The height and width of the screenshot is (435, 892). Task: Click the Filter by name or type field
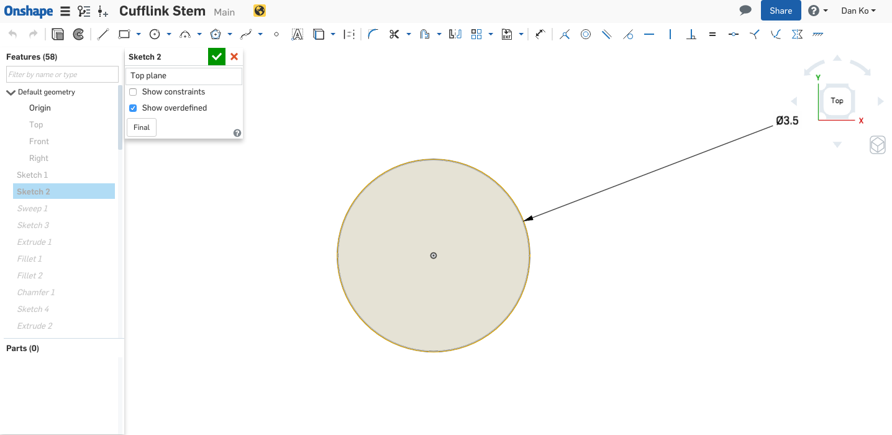click(62, 75)
